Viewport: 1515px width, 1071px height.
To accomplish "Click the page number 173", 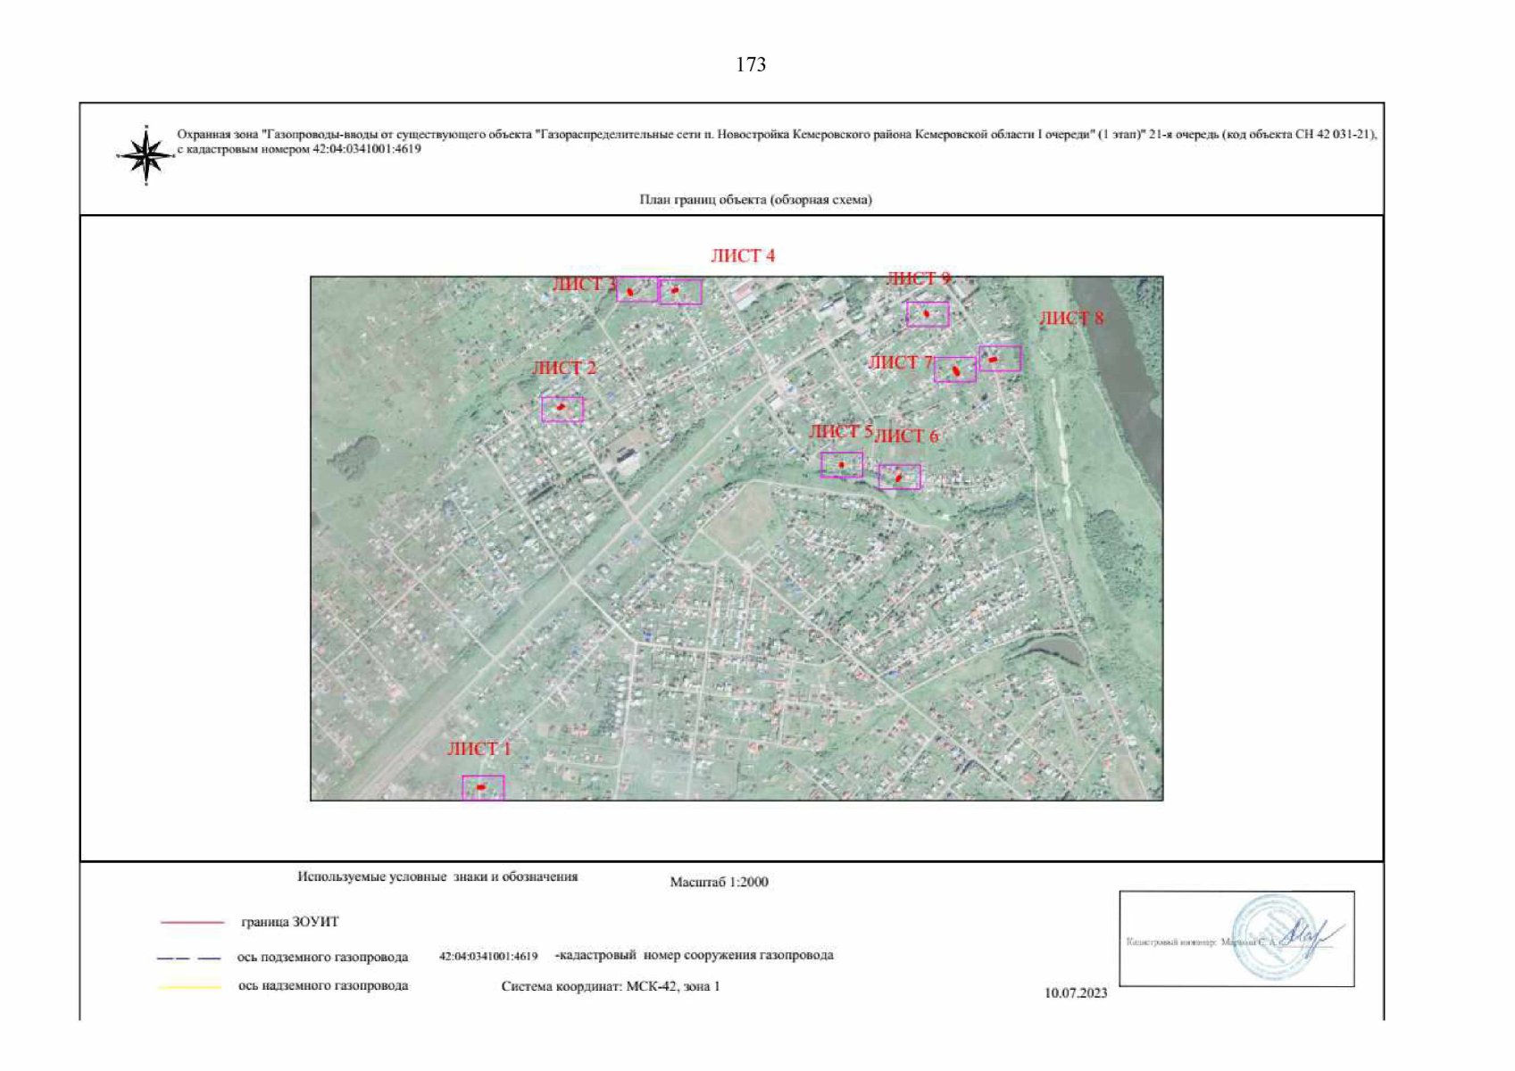I will pos(751,64).
